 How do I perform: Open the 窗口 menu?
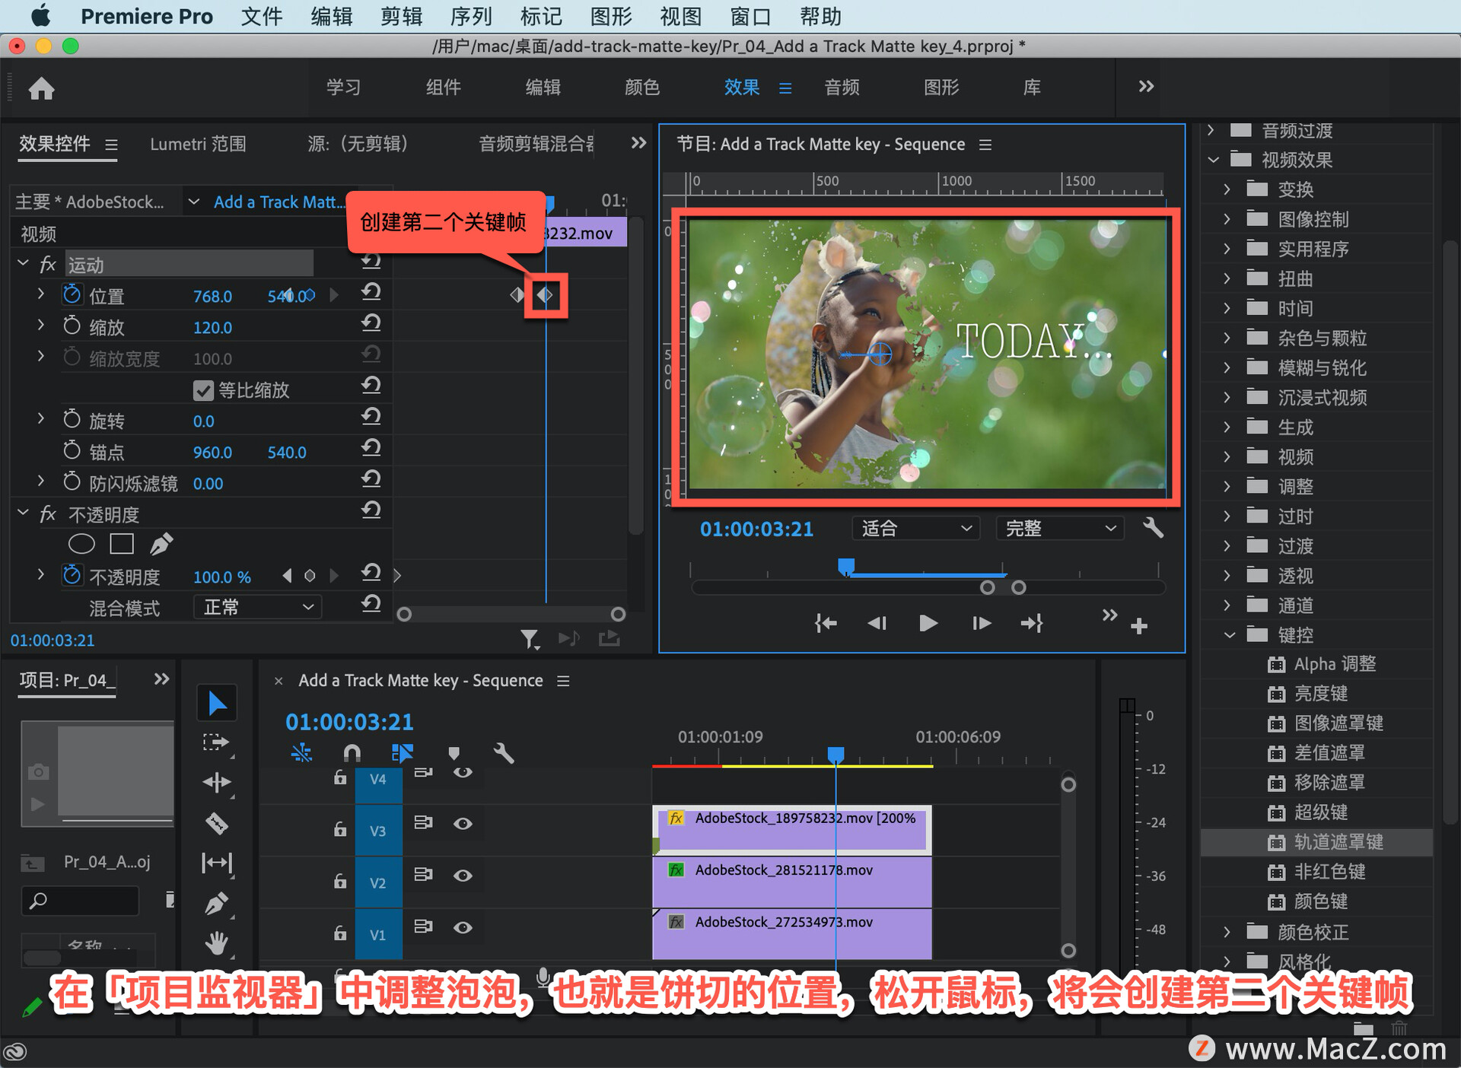coord(750,16)
